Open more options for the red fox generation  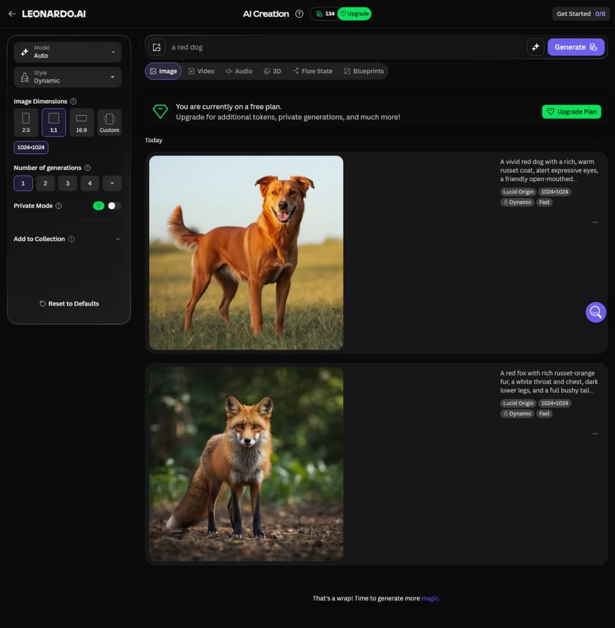[x=595, y=434]
